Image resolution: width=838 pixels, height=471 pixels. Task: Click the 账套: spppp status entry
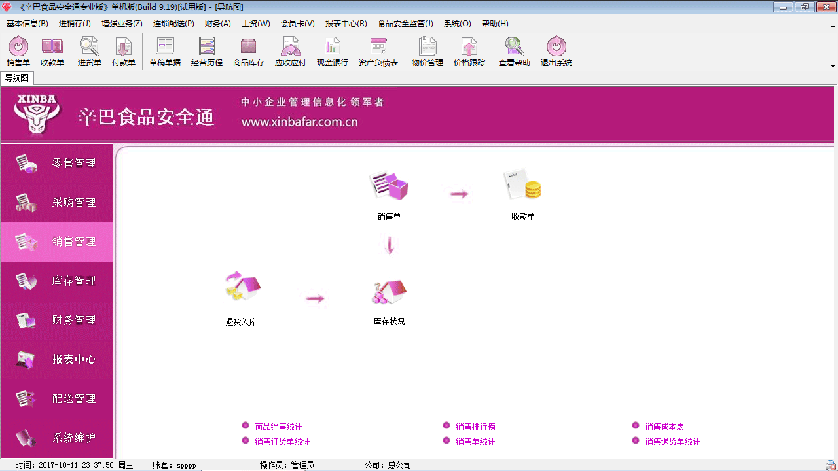[174, 465]
